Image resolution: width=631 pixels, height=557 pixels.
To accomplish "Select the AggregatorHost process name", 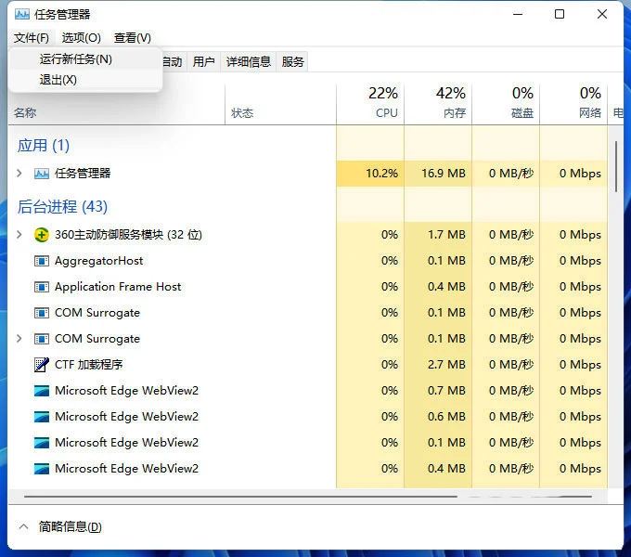I will [99, 261].
